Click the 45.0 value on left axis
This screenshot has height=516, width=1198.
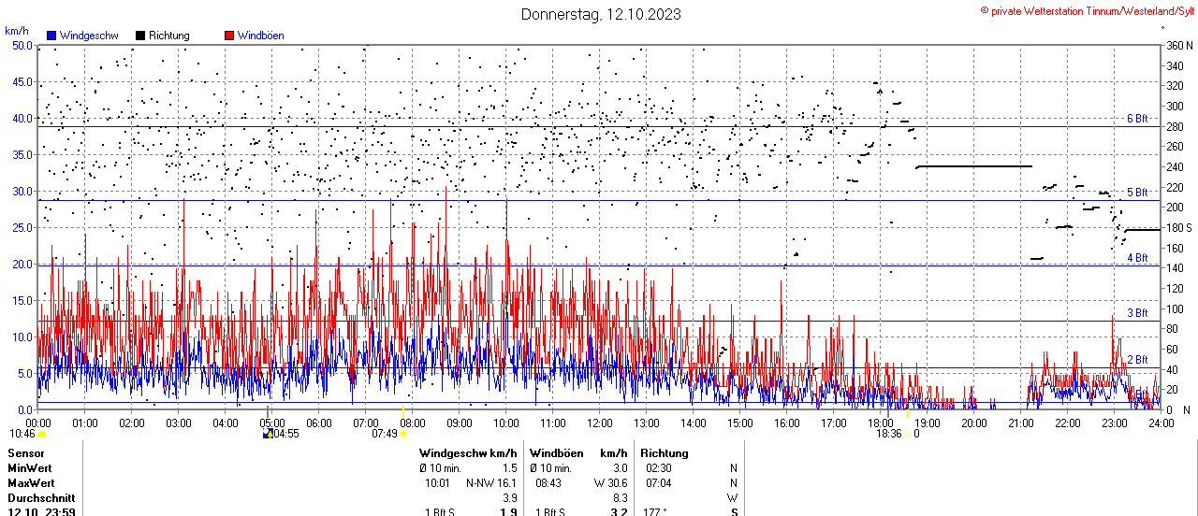pos(22,81)
